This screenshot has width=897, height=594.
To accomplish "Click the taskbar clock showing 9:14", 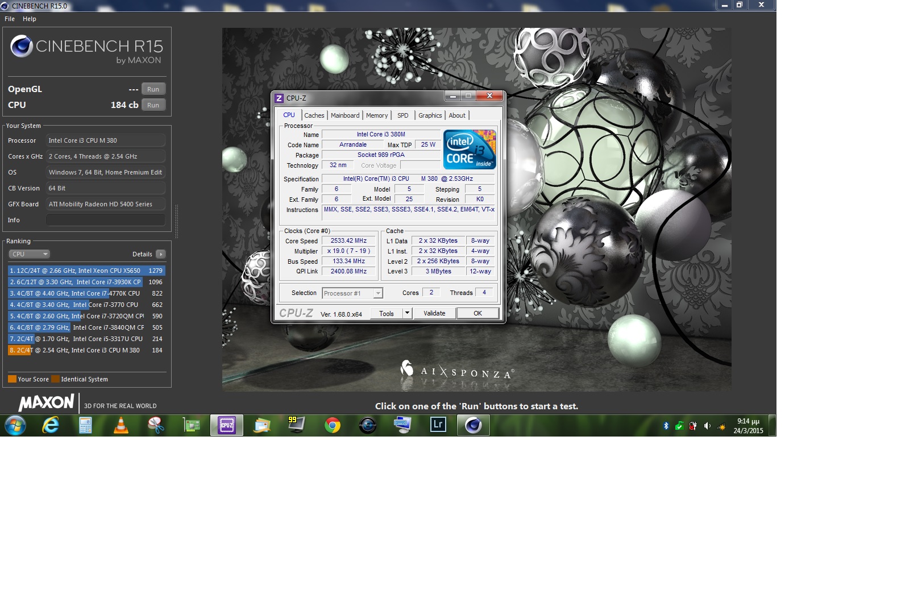I will (748, 426).
